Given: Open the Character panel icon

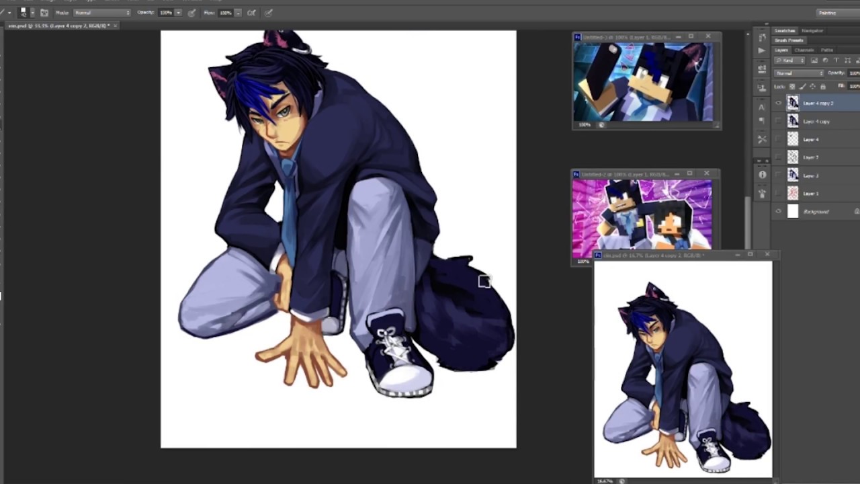Looking at the screenshot, I should [762, 106].
